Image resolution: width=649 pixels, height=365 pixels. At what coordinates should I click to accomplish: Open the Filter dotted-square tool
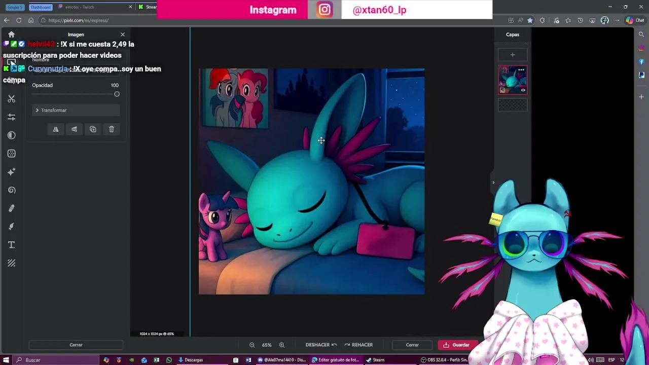[11, 154]
